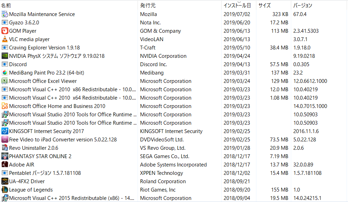
Task: Sort by 発行元 publisher column header
Action: pos(148,6)
